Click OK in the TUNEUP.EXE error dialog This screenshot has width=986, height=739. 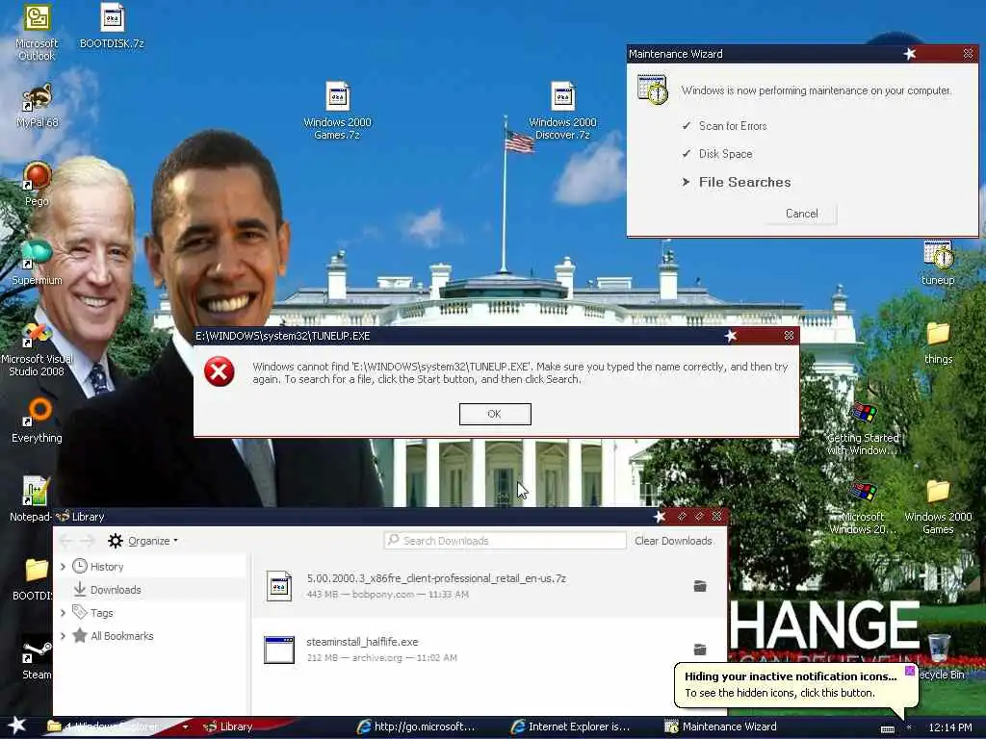pos(495,414)
